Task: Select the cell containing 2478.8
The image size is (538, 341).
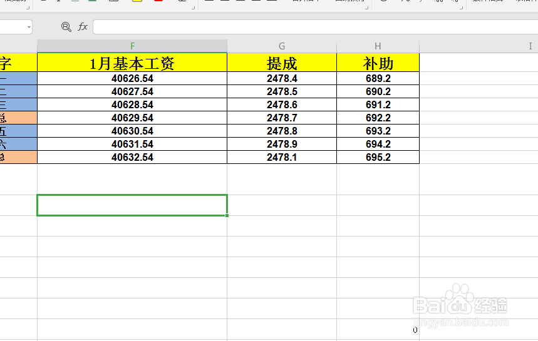Action: coord(282,131)
